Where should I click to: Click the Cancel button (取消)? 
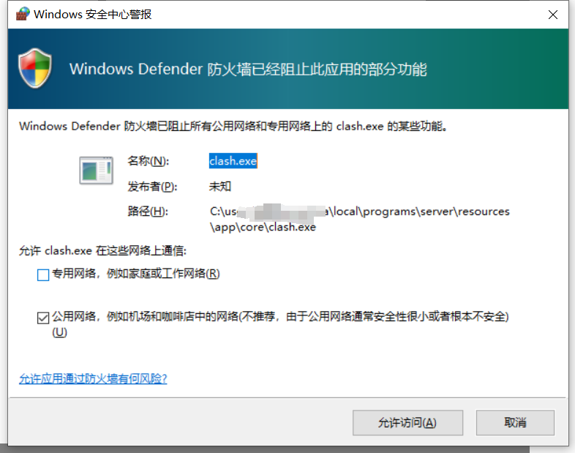tap(515, 422)
